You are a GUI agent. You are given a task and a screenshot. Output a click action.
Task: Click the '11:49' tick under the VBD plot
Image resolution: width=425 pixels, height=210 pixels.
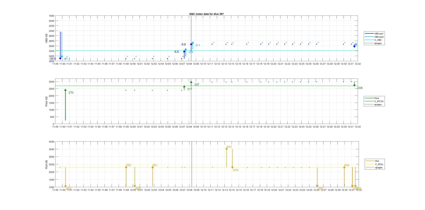tap(55, 64)
